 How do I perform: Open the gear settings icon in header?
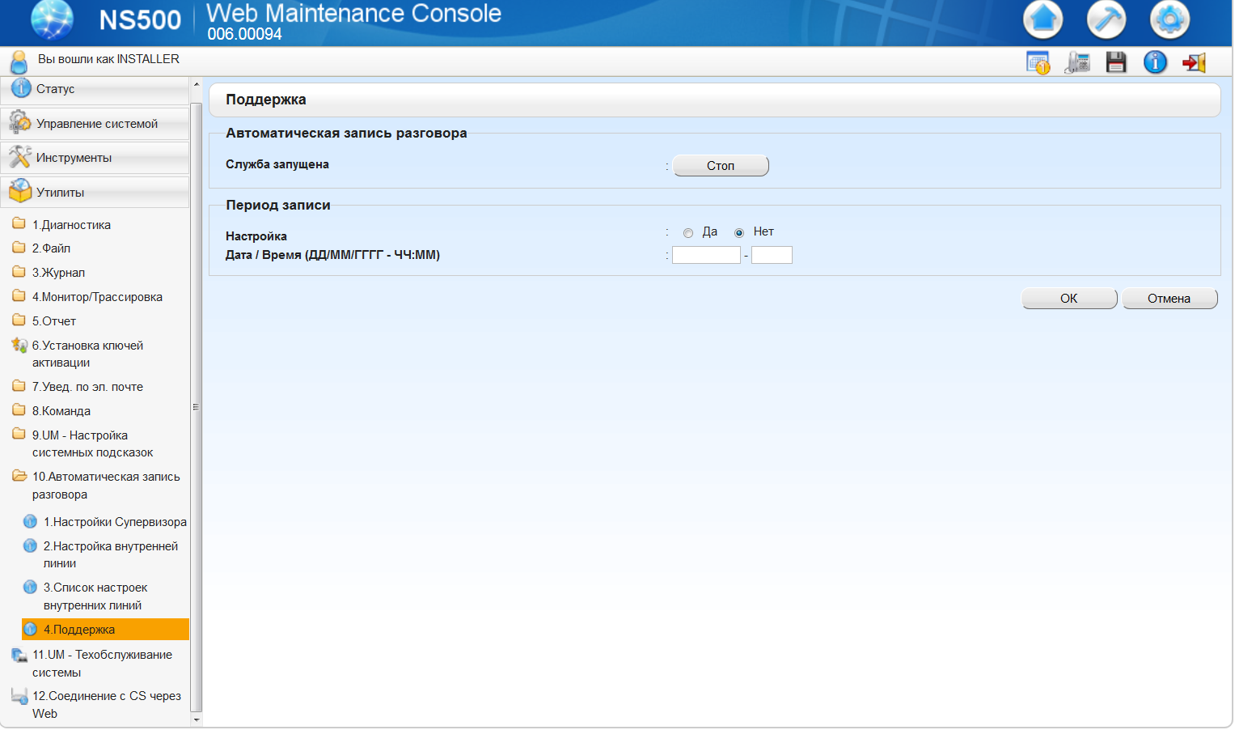pos(1170,19)
